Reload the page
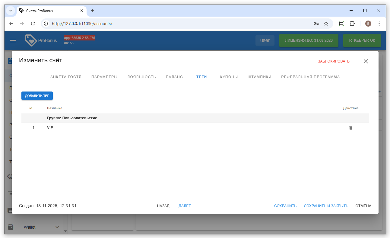Screen dimensions: 390x238 coord(33,24)
